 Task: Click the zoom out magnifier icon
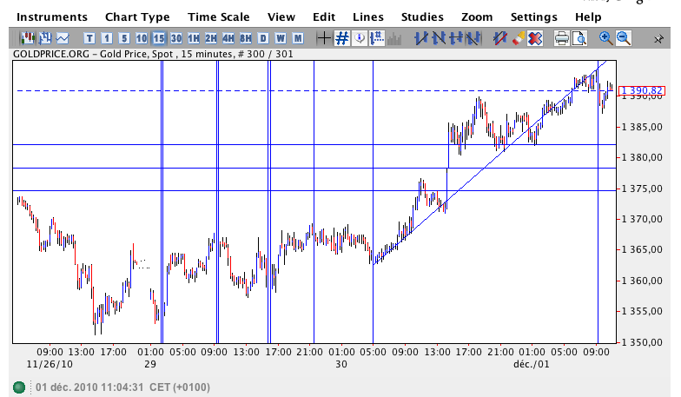(624, 38)
